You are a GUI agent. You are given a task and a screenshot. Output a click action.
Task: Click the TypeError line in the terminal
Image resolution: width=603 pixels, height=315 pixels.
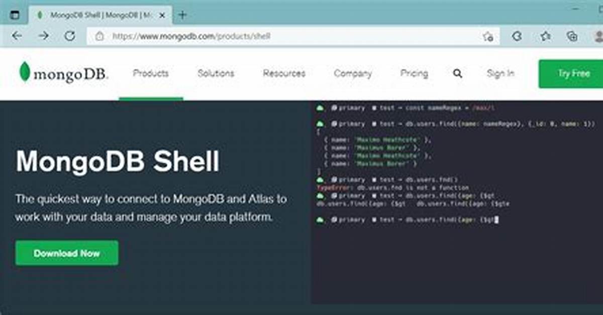393,188
